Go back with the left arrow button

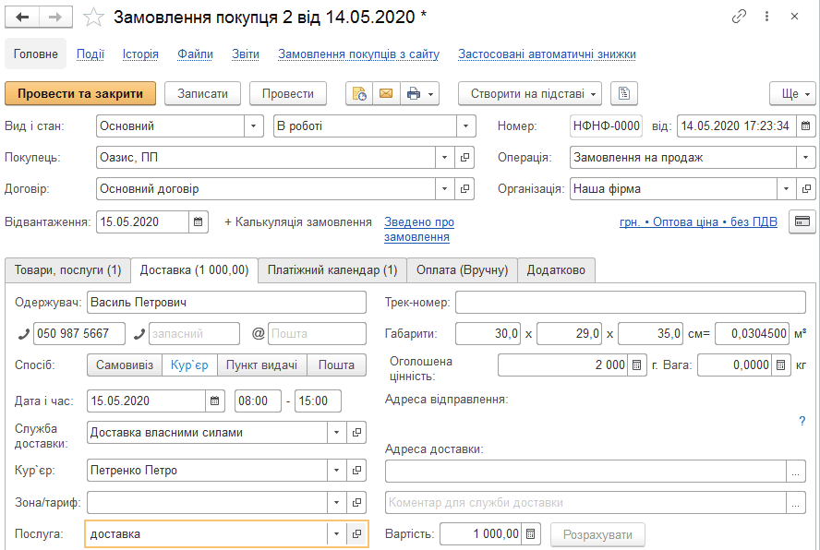(x=22, y=18)
